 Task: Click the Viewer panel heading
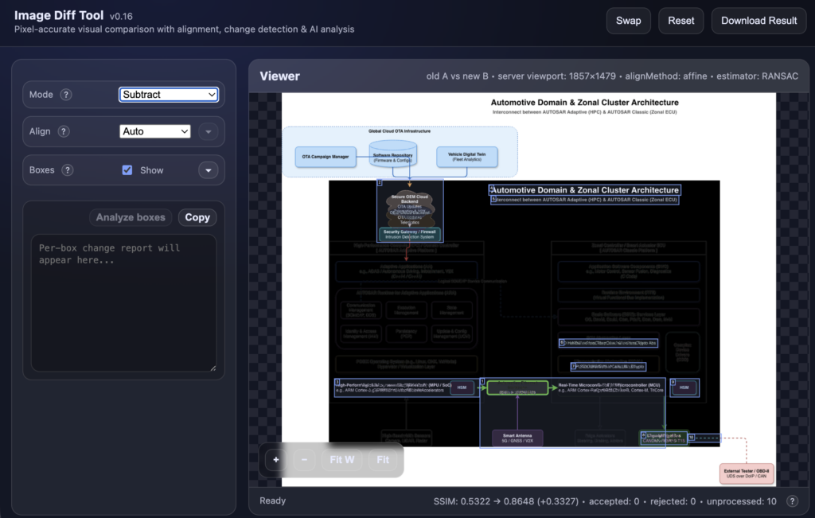click(x=279, y=76)
